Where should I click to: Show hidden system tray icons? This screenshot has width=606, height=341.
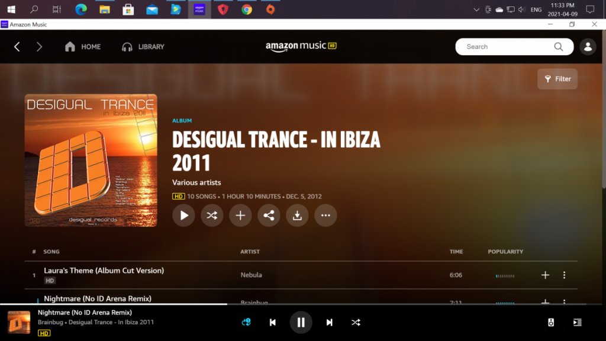pyautogui.click(x=476, y=9)
